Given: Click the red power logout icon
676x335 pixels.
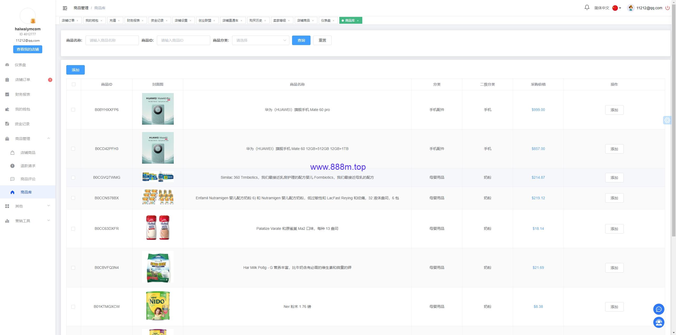Looking at the screenshot, I should (x=667, y=8).
